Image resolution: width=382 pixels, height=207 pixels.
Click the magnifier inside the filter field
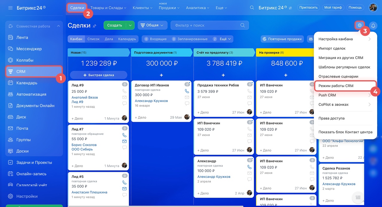[243, 25]
